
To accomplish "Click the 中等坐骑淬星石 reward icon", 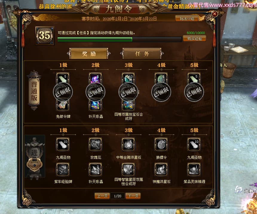I will pyautogui.click(x=128, y=144).
